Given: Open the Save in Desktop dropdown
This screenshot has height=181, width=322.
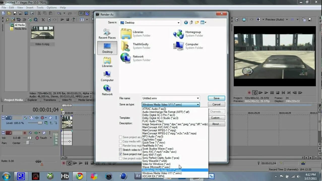Looking at the screenshot, I should [178, 23].
